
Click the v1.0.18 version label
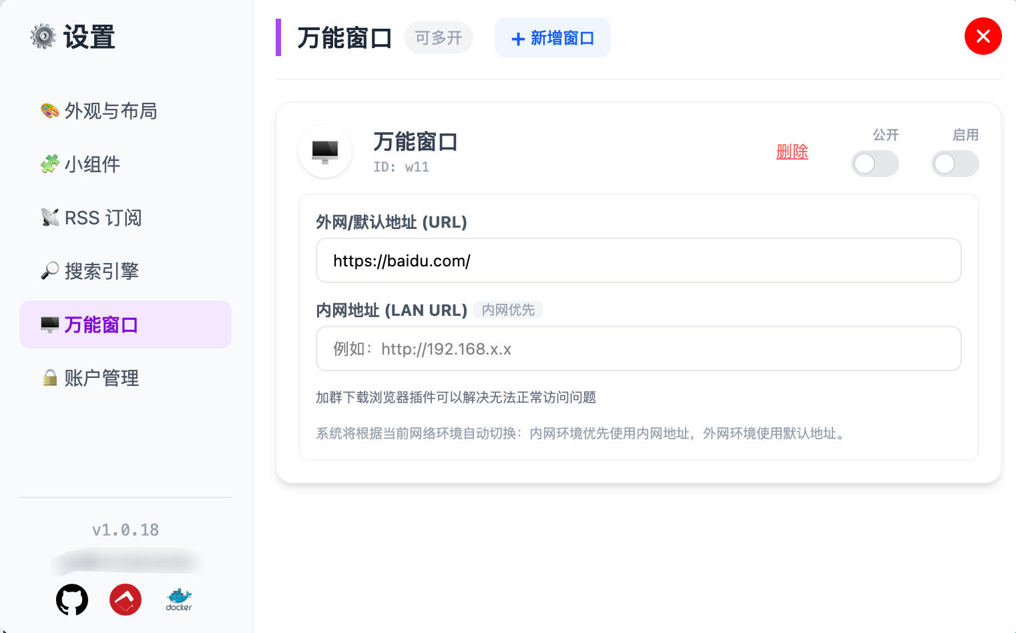point(125,530)
